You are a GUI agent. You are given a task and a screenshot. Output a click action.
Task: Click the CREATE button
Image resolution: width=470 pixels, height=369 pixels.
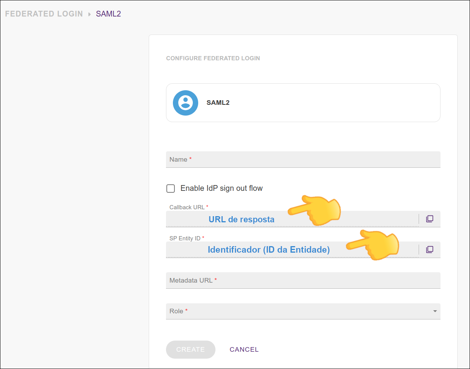(191, 349)
